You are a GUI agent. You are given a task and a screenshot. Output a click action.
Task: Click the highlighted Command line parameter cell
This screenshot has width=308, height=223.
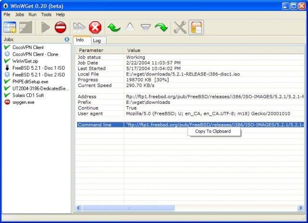pos(100,125)
